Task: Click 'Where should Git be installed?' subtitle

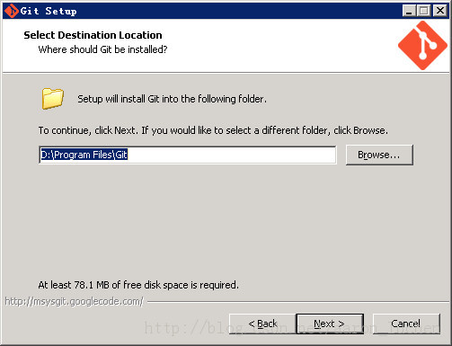Action: pos(102,49)
